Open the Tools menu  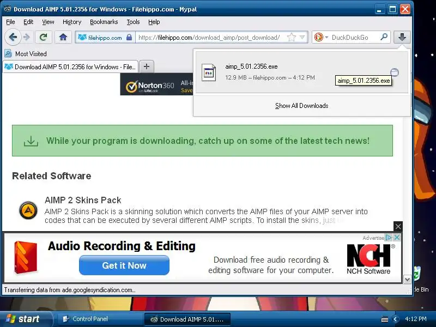(x=133, y=22)
